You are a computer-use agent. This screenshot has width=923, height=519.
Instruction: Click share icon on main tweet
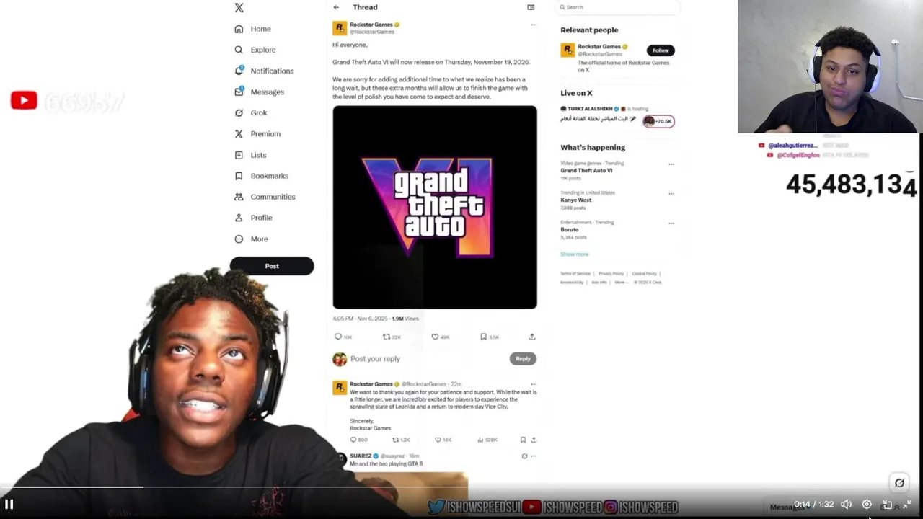[x=532, y=337]
